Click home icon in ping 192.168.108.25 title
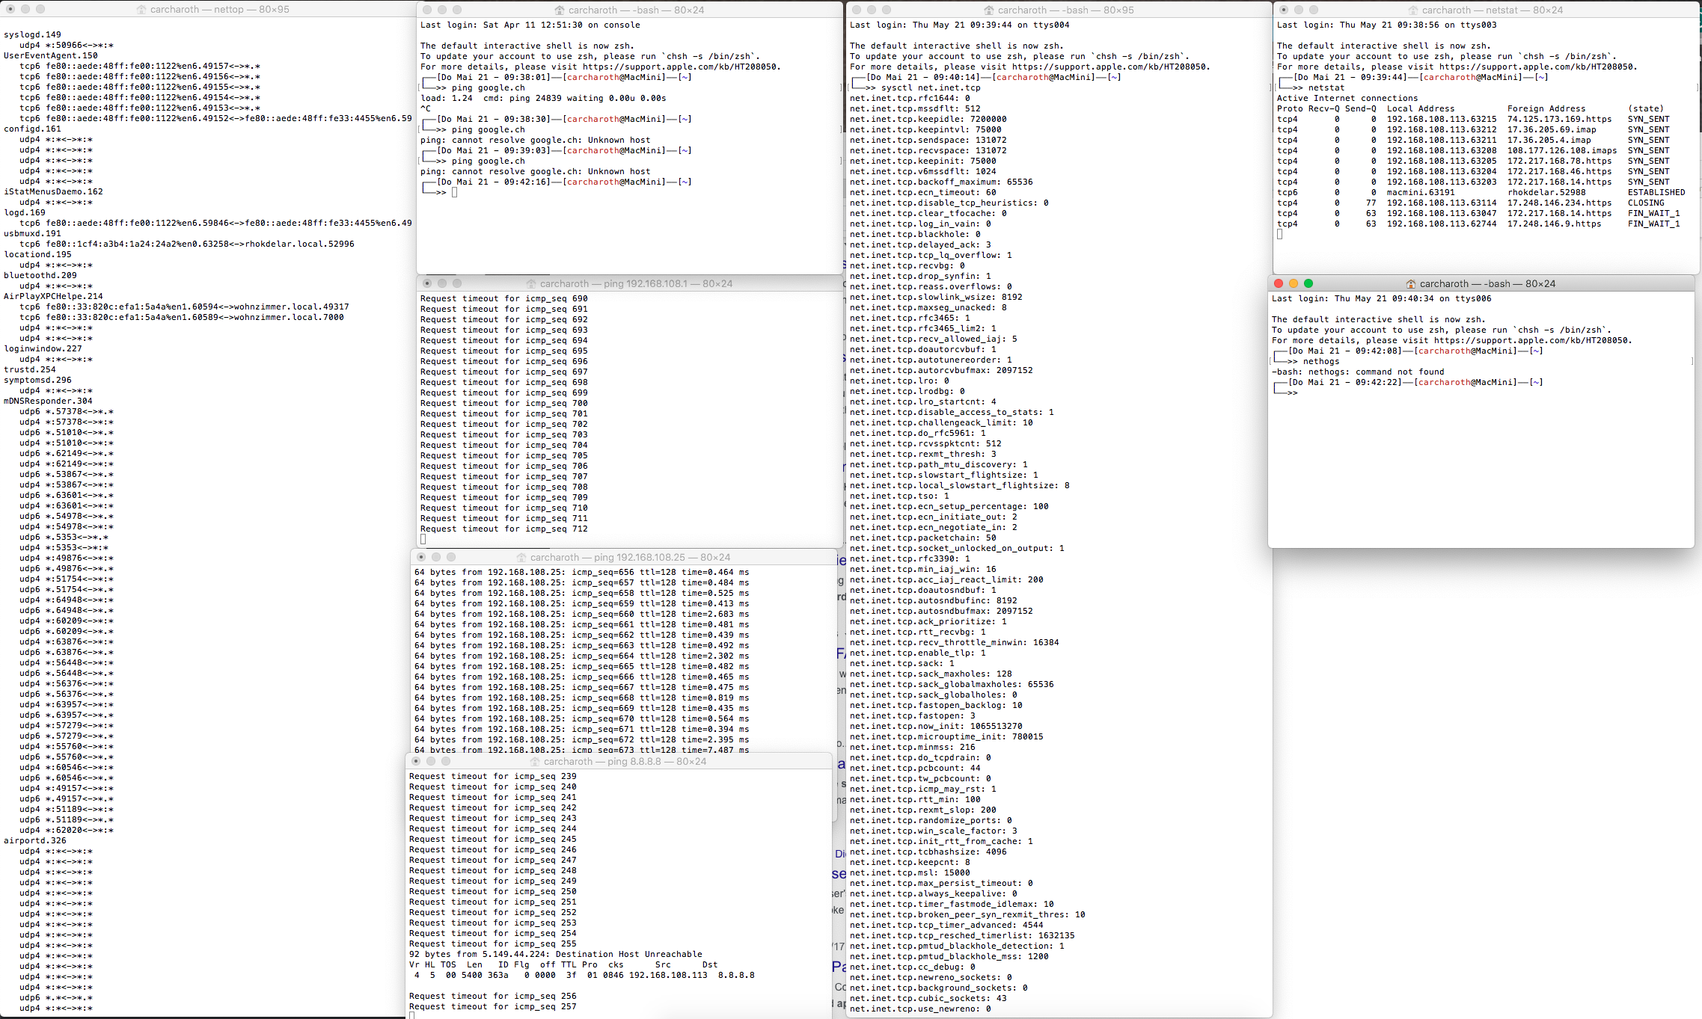1702x1019 pixels. pyautogui.click(x=521, y=558)
